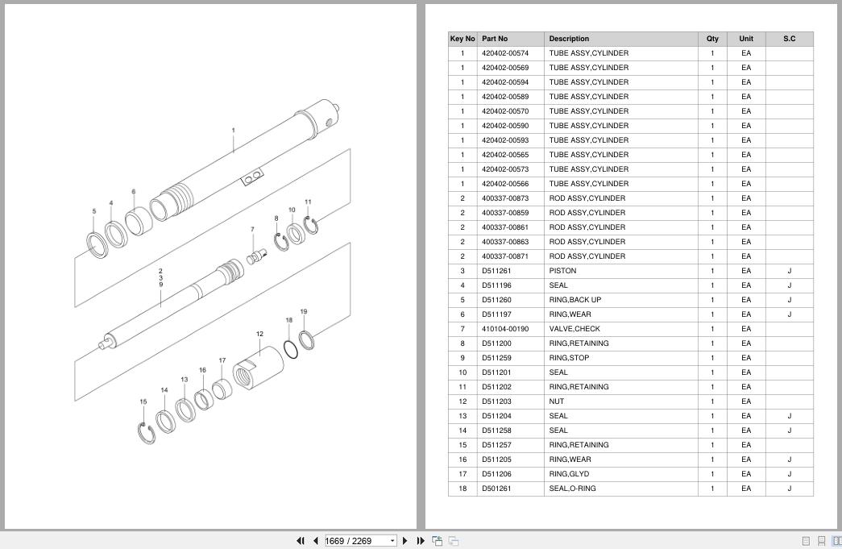The height and width of the screenshot is (549, 842).
Task: Click the Qty column header
Action: 712,39
